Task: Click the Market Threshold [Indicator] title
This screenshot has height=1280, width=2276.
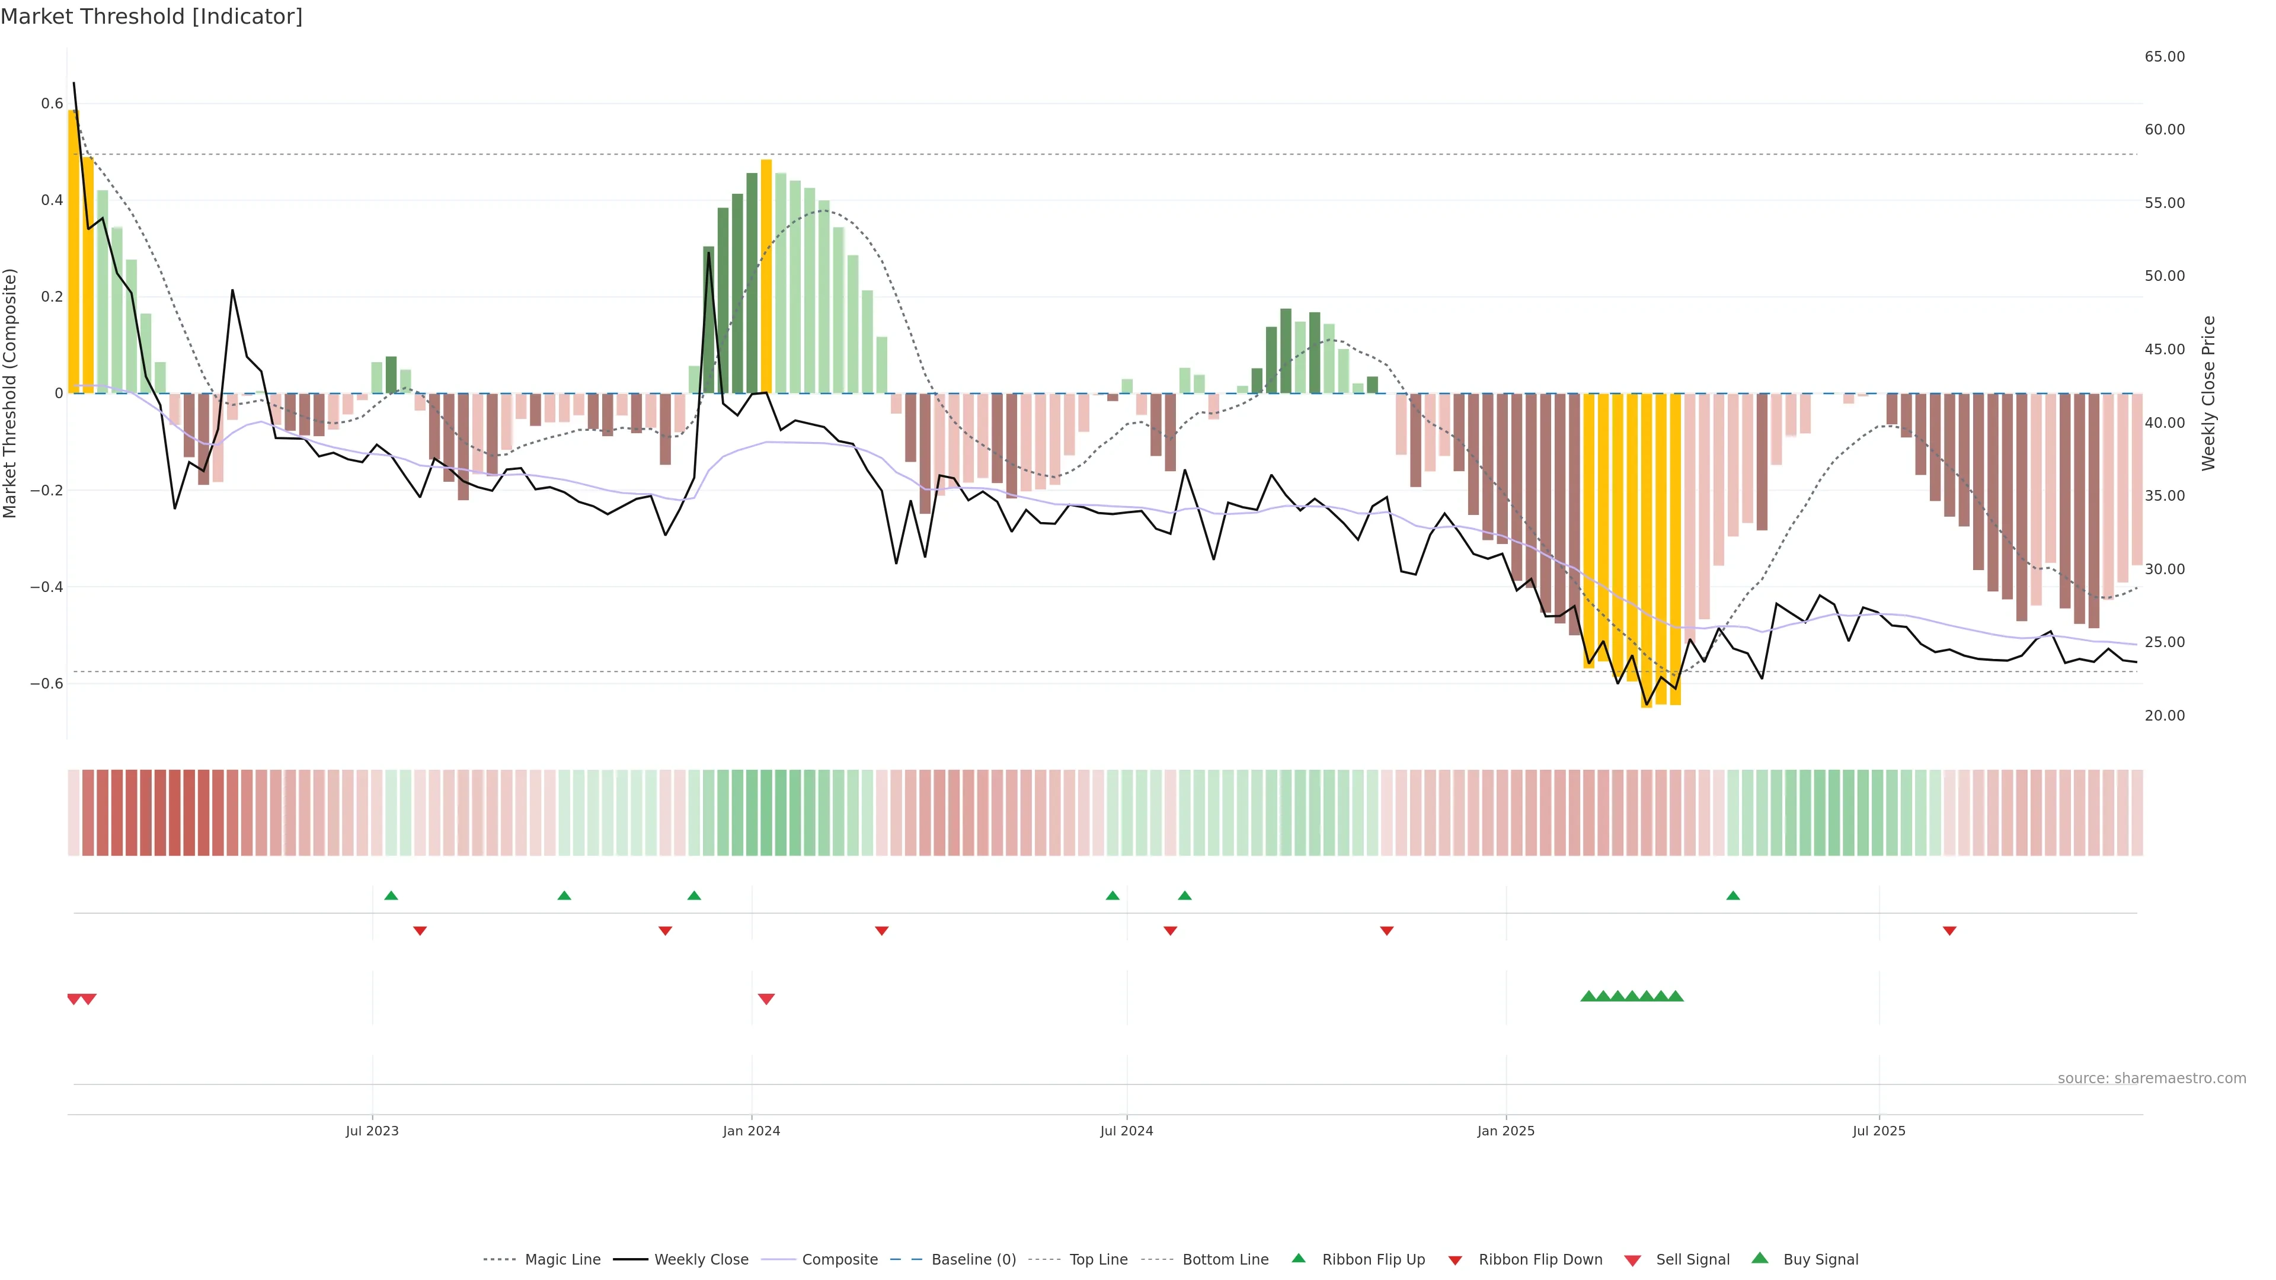Action: [x=151, y=17]
